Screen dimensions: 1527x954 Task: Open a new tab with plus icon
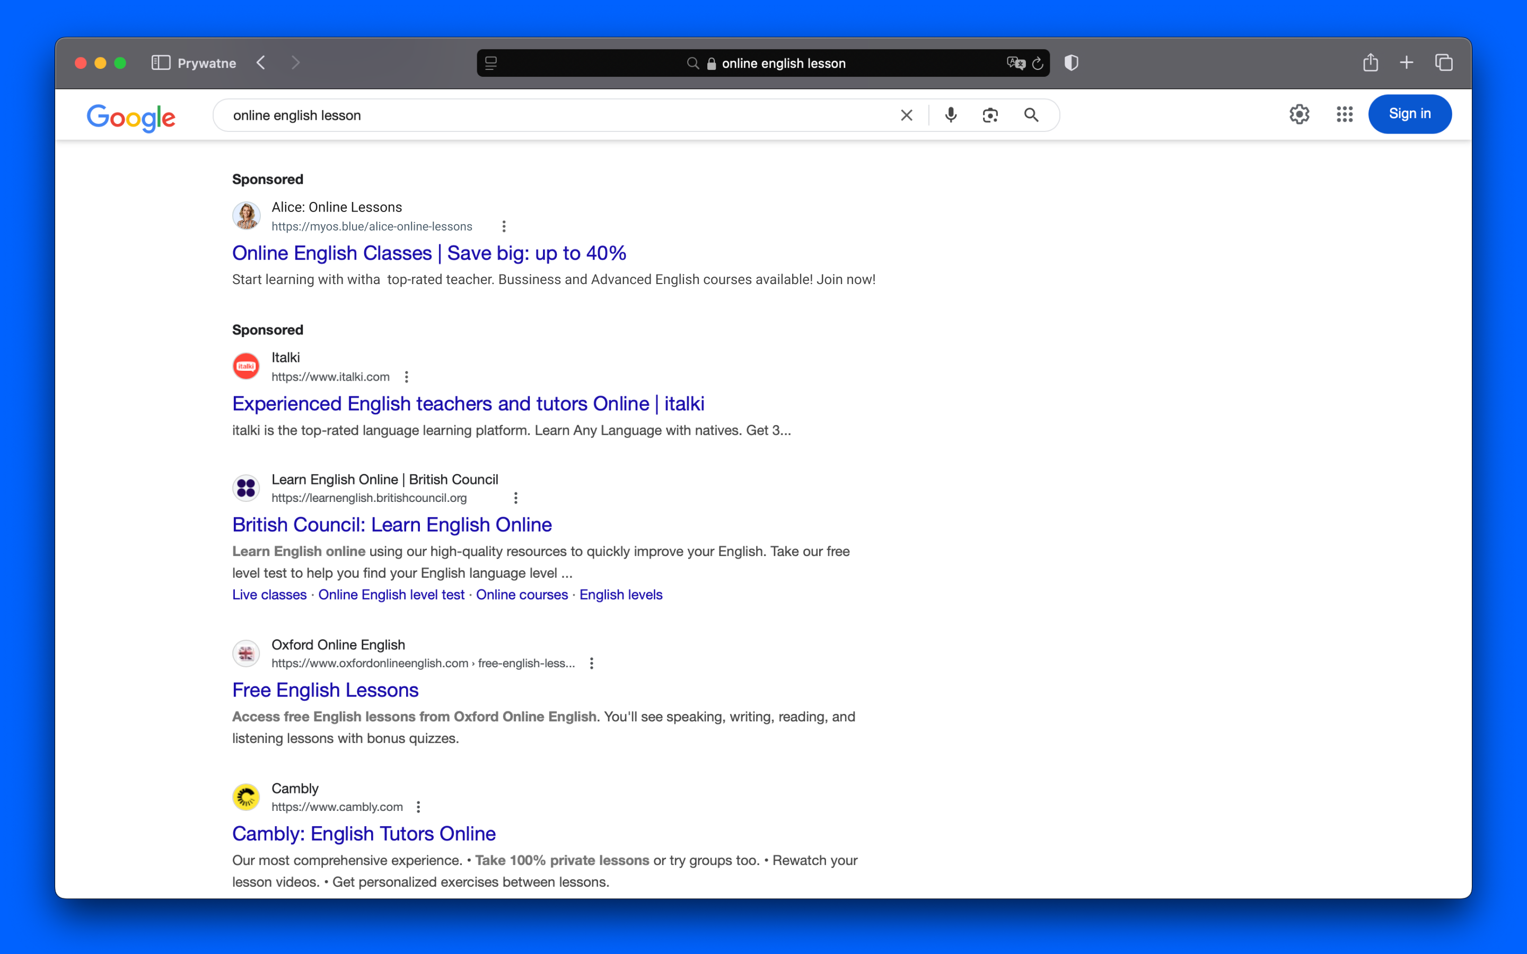pos(1407,63)
